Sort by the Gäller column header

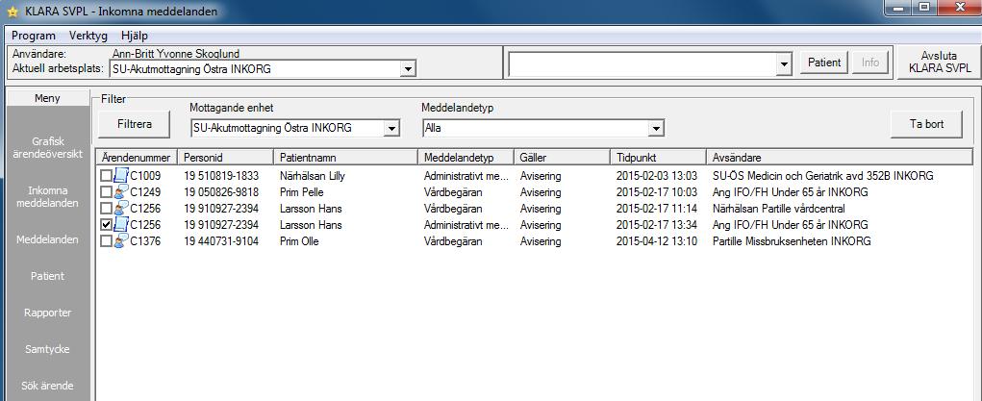[563, 158]
